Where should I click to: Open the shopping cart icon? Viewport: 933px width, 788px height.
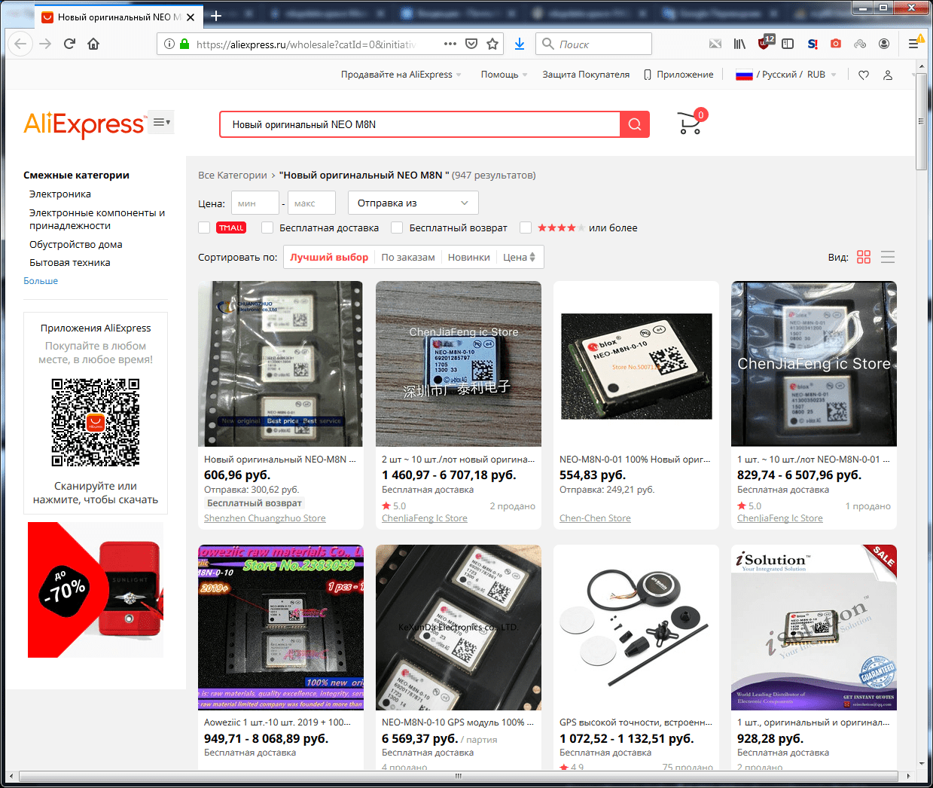point(690,124)
